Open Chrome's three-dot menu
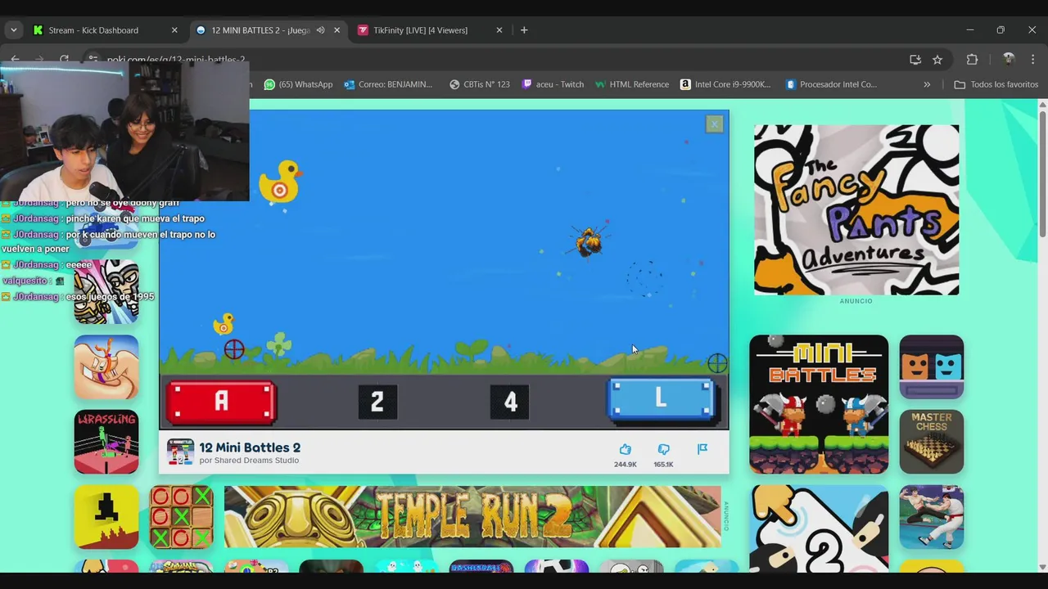The height and width of the screenshot is (589, 1048). (x=1032, y=60)
